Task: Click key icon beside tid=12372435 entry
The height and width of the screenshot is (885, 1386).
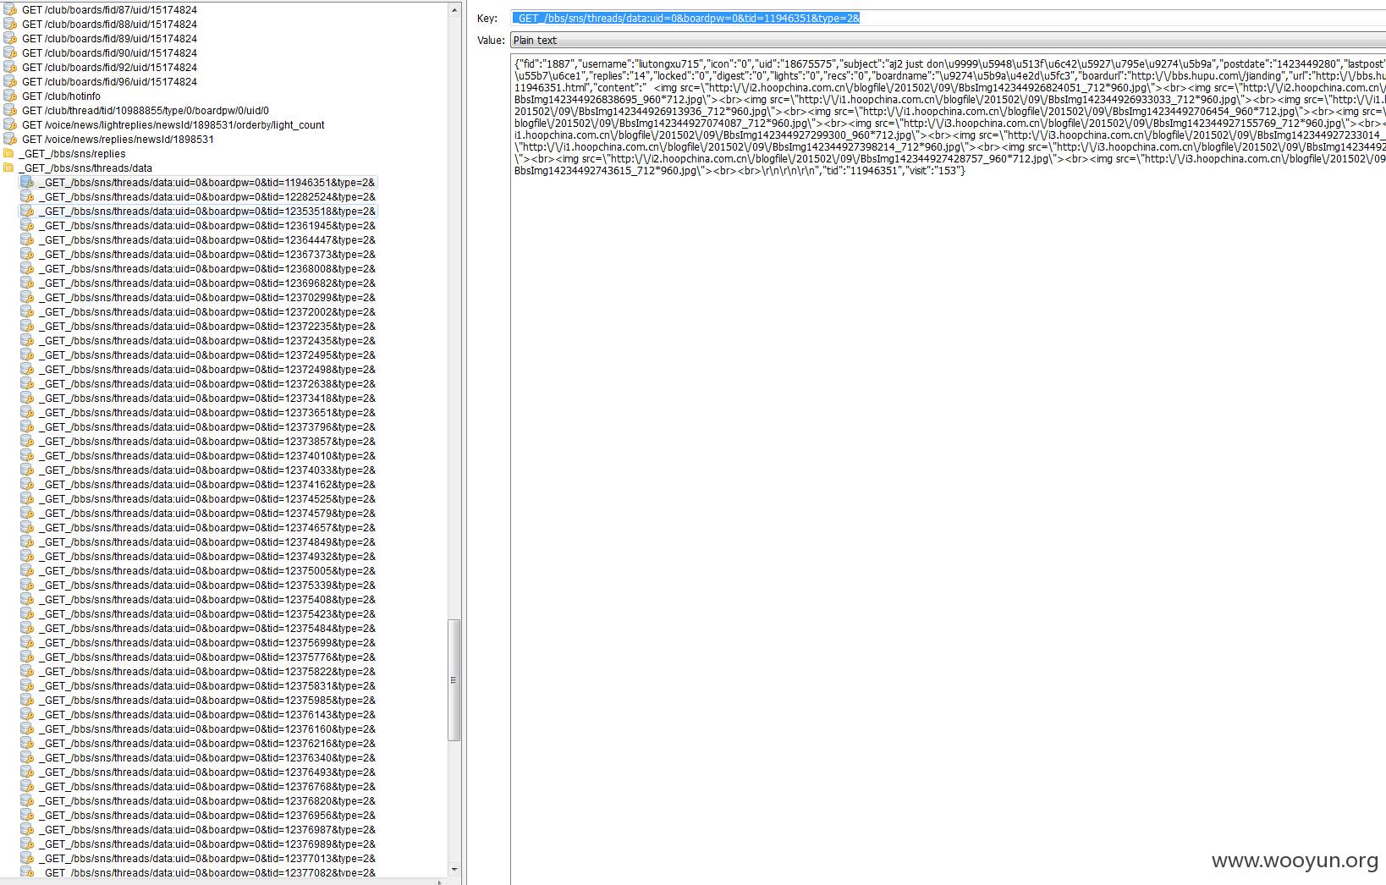Action: (26, 340)
